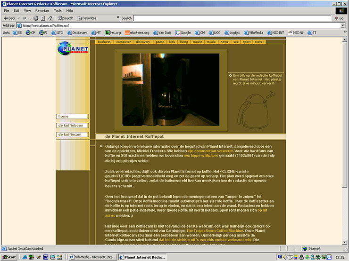Select the 'music' site tab
The width and height of the screenshot is (349, 261).
(x=211, y=42)
